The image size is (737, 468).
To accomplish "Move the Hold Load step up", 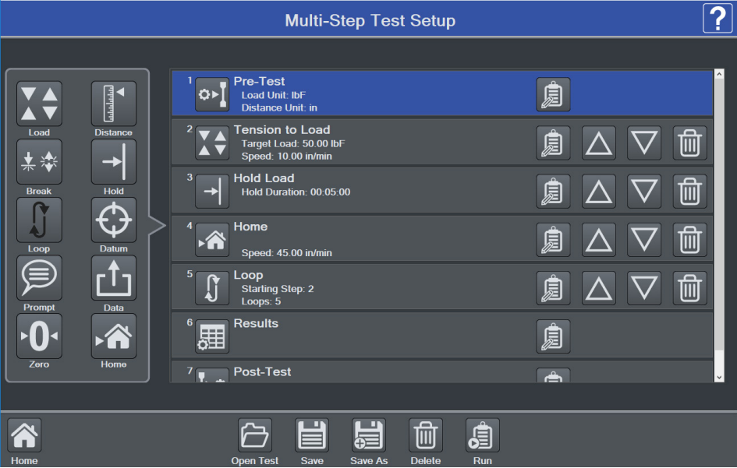I will 599,192.
